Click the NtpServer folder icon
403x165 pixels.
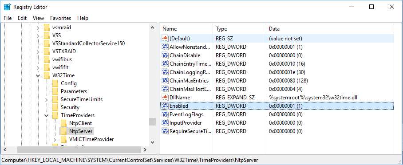(x=63, y=131)
